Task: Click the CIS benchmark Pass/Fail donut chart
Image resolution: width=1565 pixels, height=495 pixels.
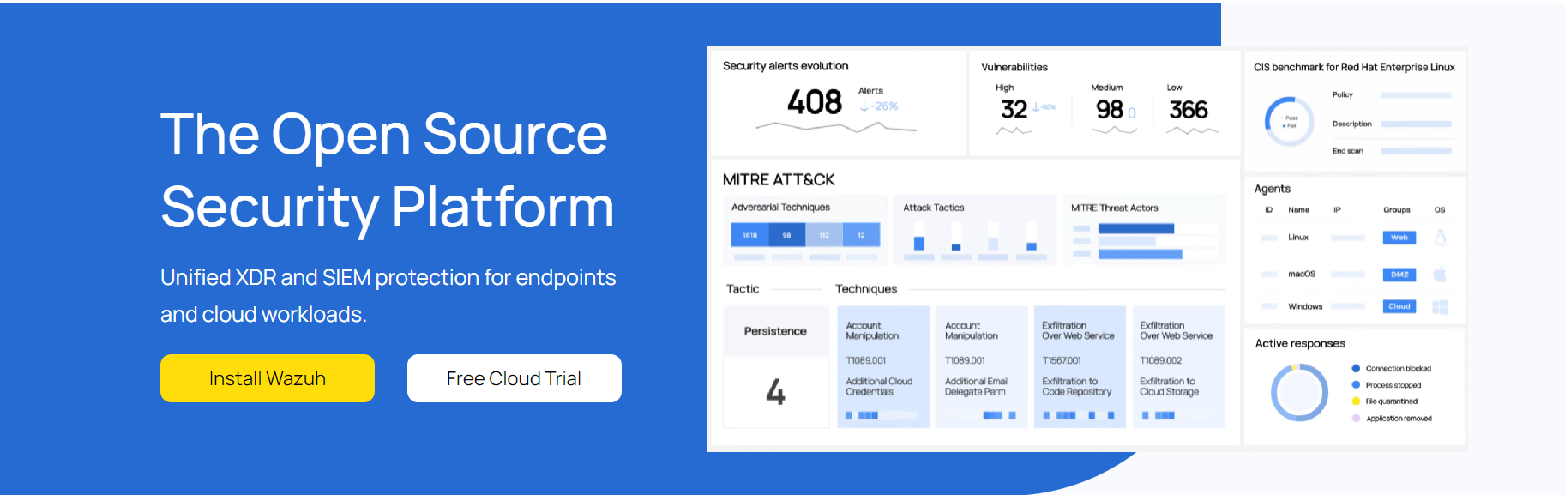Action: [x=1290, y=121]
